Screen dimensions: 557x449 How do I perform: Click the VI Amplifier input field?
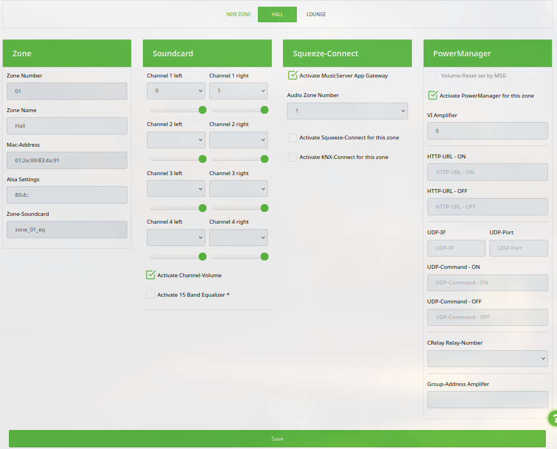click(487, 131)
